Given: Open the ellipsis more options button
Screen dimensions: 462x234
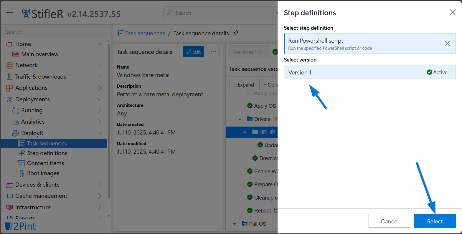Looking at the screenshot, I should pos(214,52).
